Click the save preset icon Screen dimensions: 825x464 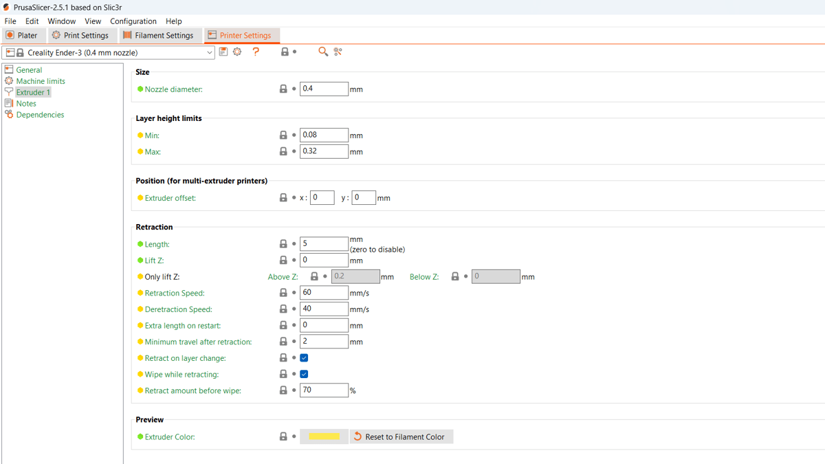point(223,52)
